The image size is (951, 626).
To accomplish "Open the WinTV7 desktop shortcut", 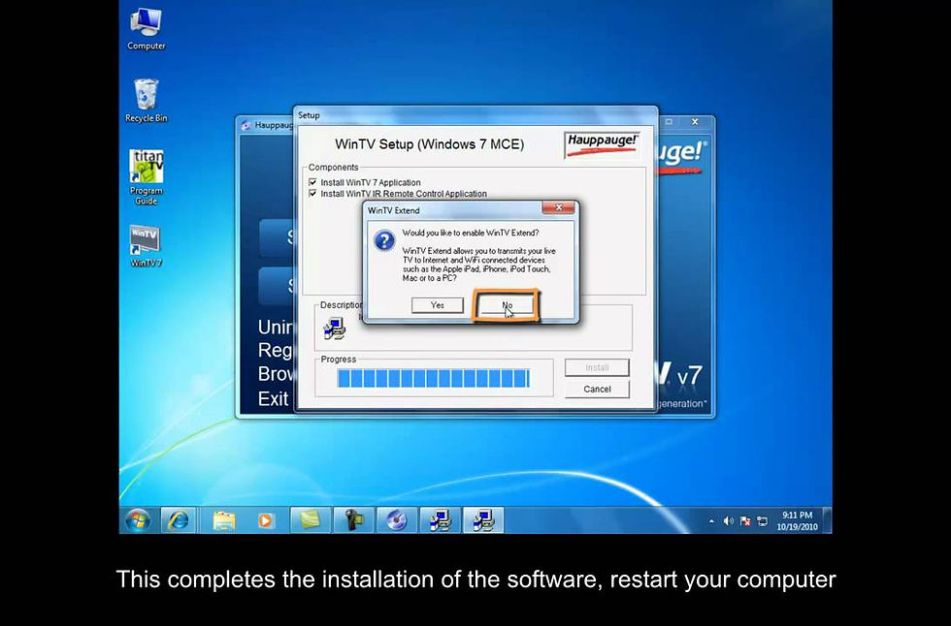I will [x=147, y=246].
